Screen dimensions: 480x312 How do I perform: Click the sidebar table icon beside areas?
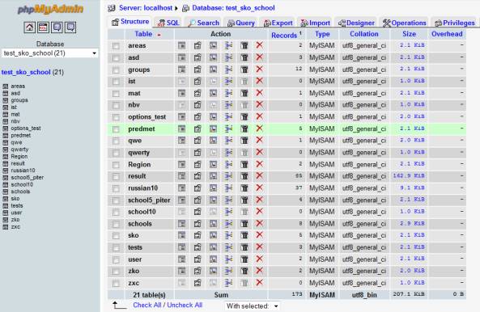5,86
